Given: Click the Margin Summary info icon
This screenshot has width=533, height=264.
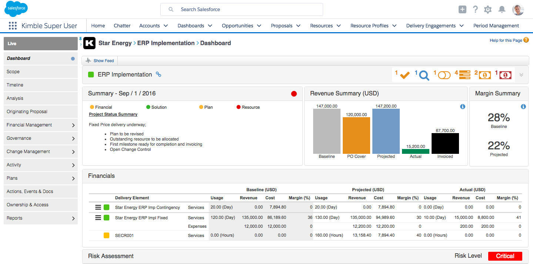Looking at the screenshot, I should pos(523,106).
